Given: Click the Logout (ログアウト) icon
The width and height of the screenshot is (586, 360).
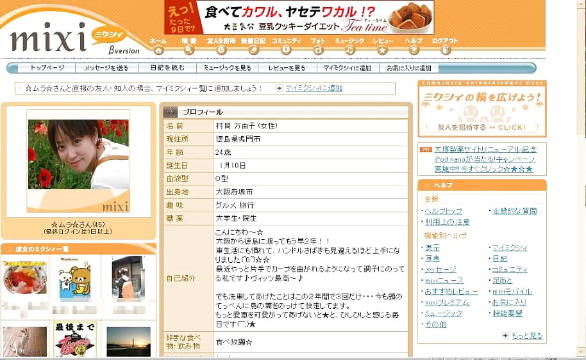Looking at the screenshot, I should pos(446,50).
